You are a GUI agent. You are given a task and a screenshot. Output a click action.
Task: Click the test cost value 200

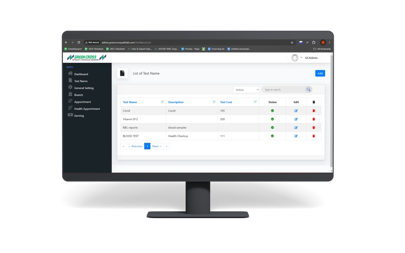pos(222,119)
